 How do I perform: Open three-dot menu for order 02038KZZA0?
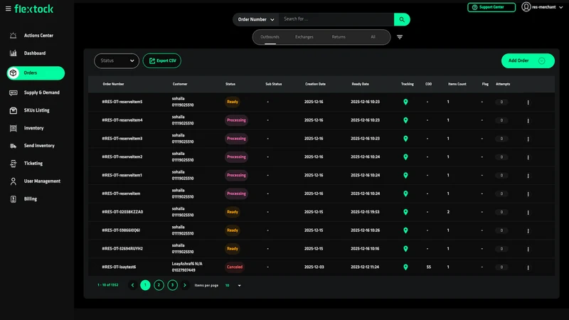coord(528,212)
